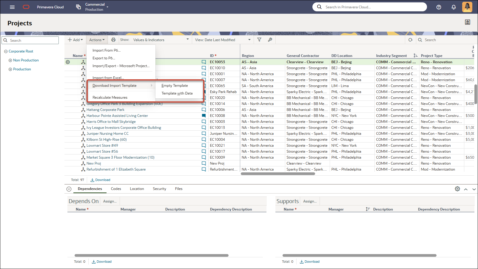Click the sidebar Search field
478x269 pixels.
tap(30, 40)
